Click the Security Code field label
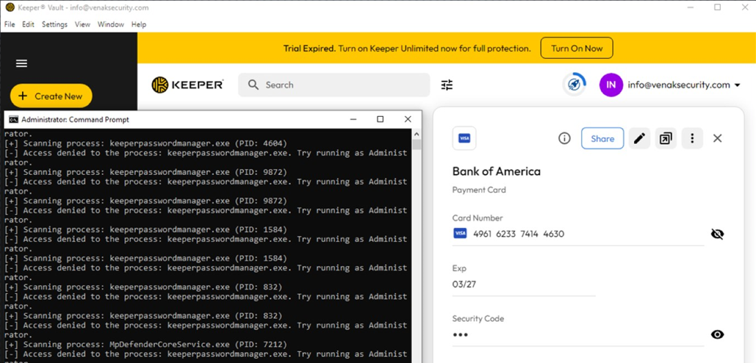The height and width of the screenshot is (363, 756). [x=478, y=319]
